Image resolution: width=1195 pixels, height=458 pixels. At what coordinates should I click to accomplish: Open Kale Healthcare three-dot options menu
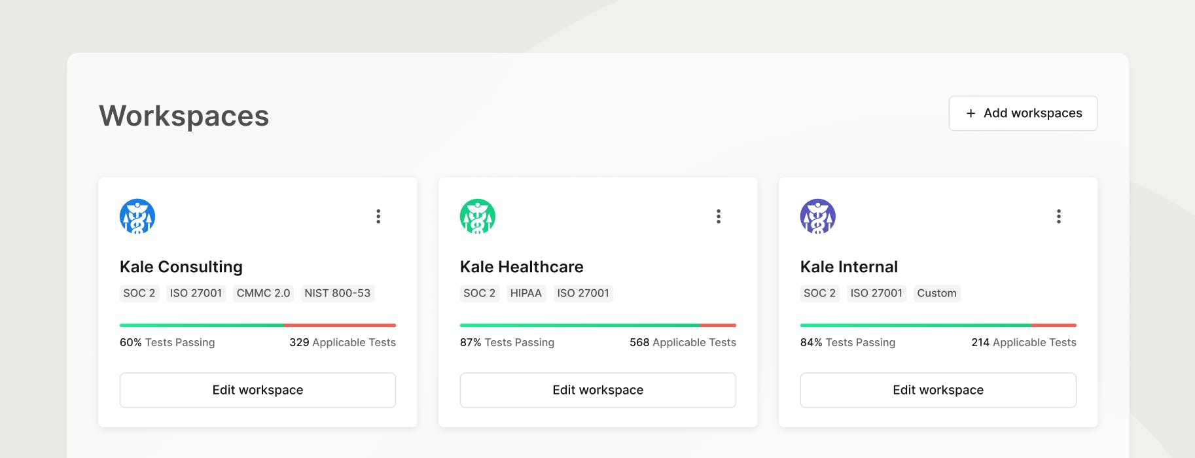point(719,217)
